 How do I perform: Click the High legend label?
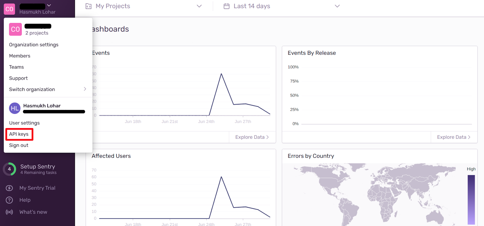[471, 169]
